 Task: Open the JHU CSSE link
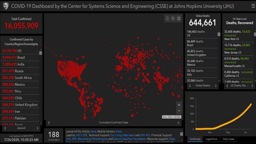82,135
